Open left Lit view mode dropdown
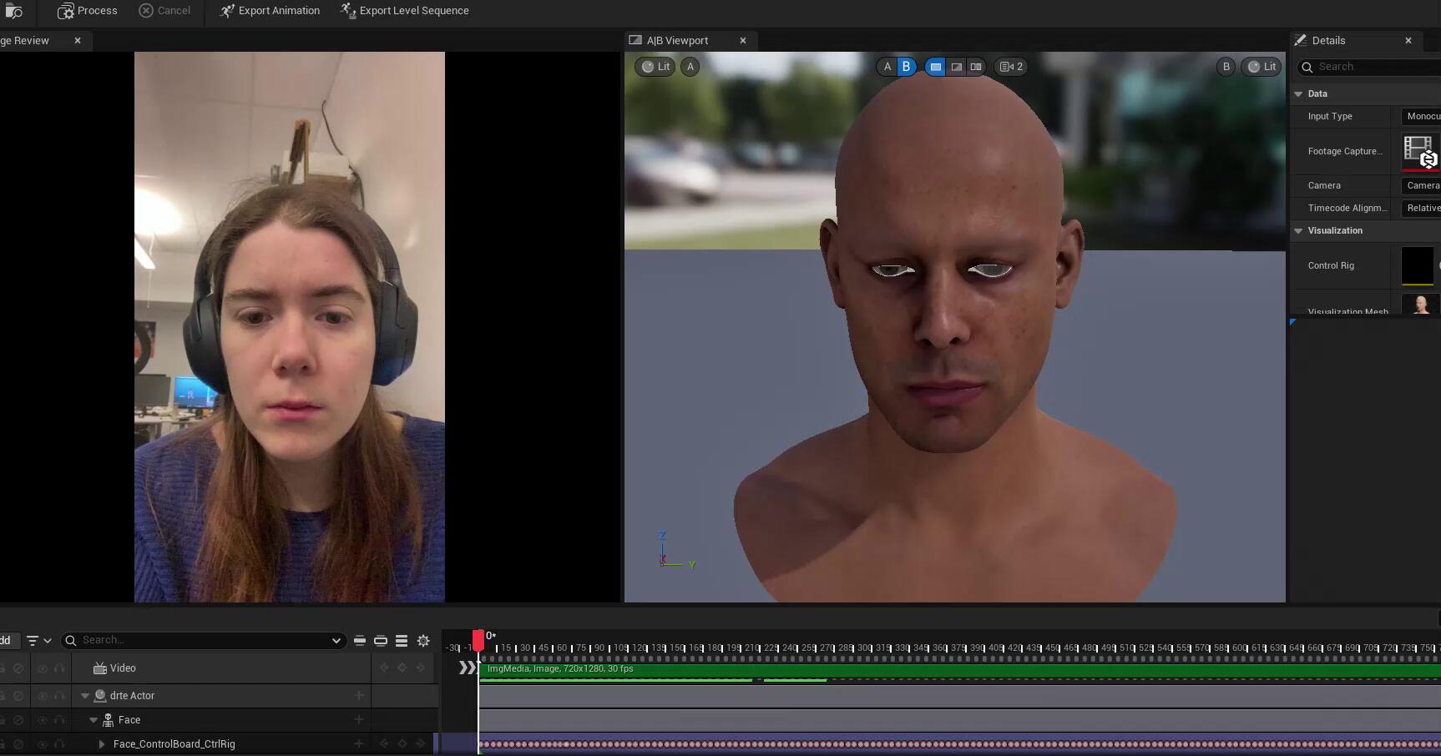The height and width of the screenshot is (756, 1441). click(x=655, y=67)
